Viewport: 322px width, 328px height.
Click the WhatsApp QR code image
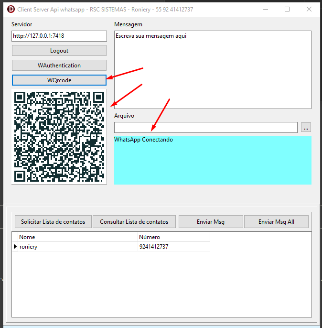(59, 136)
